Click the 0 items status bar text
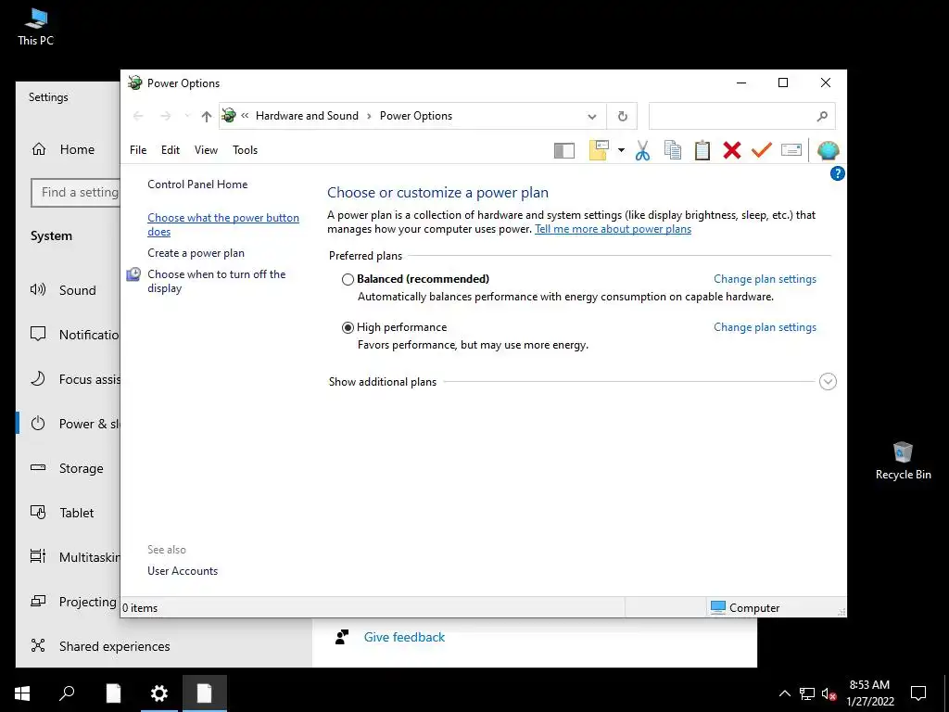Image resolution: width=949 pixels, height=712 pixels. (140, 608)
